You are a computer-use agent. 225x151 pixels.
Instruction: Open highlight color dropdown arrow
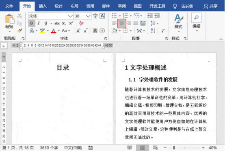coord(48,31)
